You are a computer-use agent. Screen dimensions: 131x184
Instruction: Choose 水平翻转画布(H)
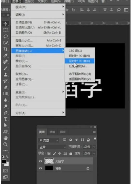click(x=79, y=74)
